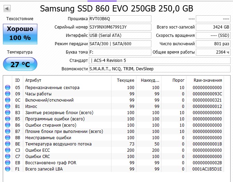Viewport: 233px width, 182px height.
Task: Select the Переназначенные сектора attribute name
Action: [x=52, y=88]
